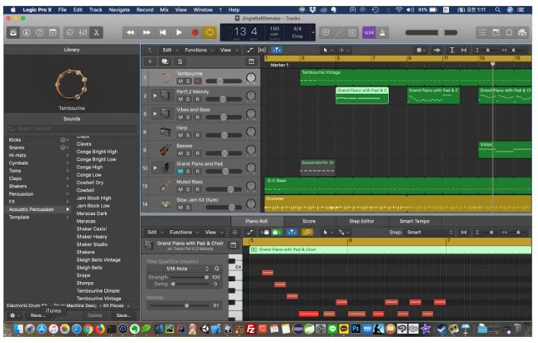Open the Loop Browser button

509,33
